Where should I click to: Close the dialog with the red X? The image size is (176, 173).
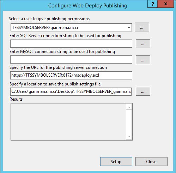165,4
